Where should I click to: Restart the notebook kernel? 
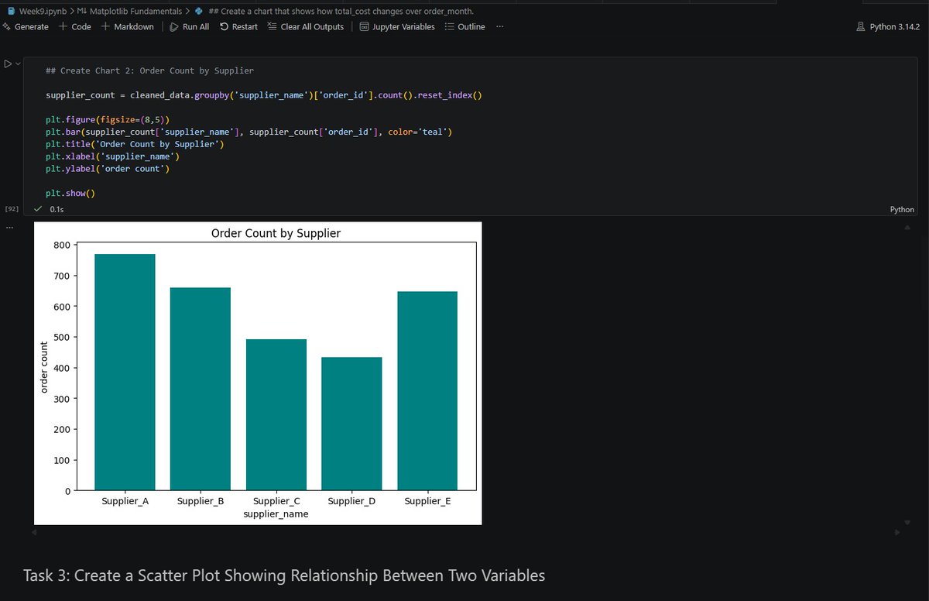click(x=238, y=26)
